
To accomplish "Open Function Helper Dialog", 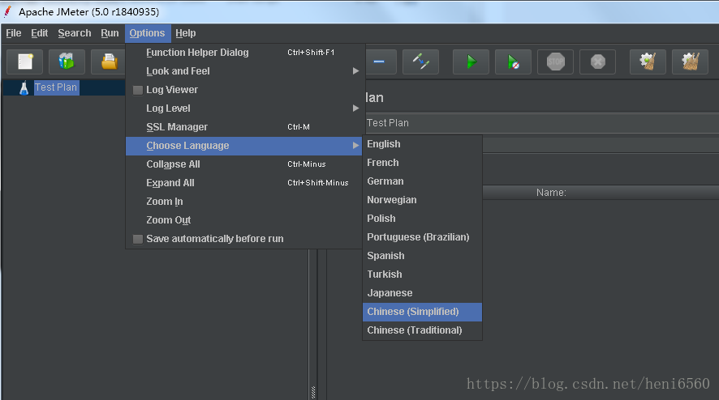I will pos(244,53).
